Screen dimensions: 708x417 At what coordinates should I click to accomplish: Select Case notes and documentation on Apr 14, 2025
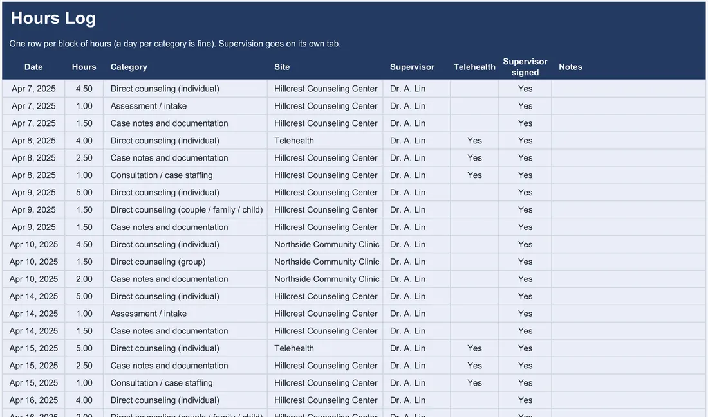[185, 331]
